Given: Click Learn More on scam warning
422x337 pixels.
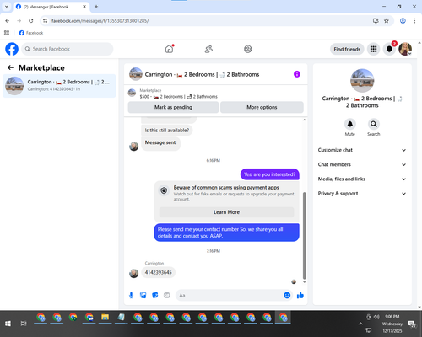Looking at the screenshot, I should tap(226, 212).
